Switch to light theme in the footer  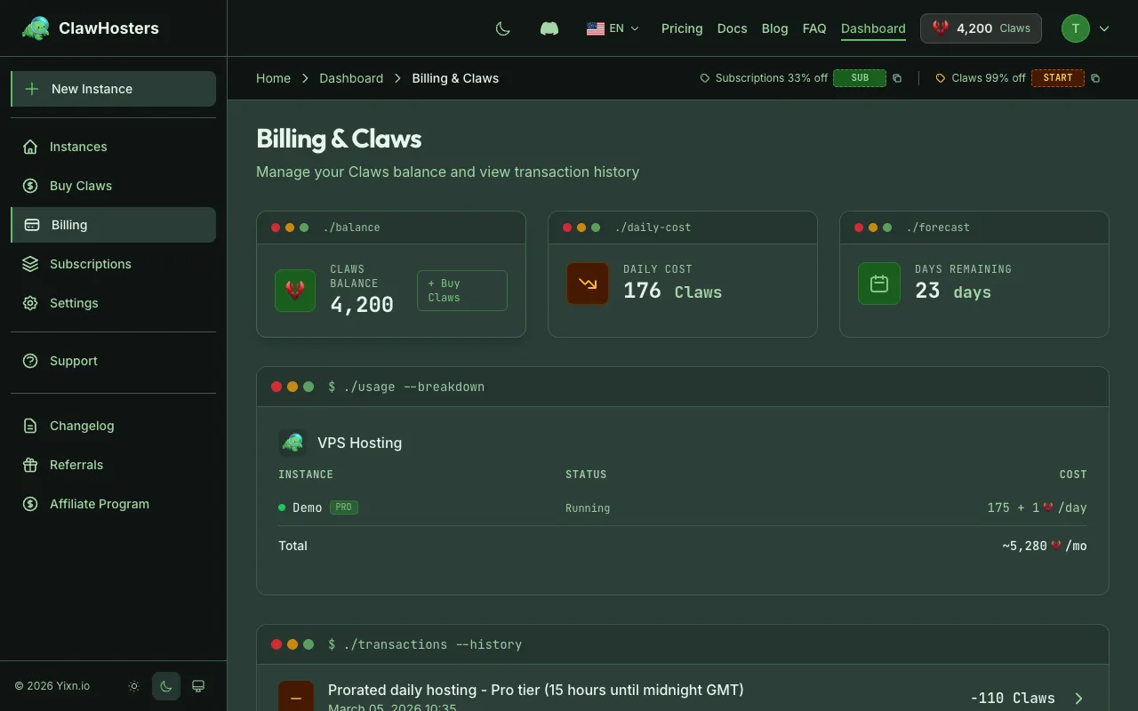click(x=133, y=686)
